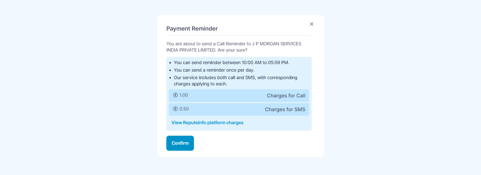Confirm sending the Call Reminder
481x175 pixels.
point(180,143)
